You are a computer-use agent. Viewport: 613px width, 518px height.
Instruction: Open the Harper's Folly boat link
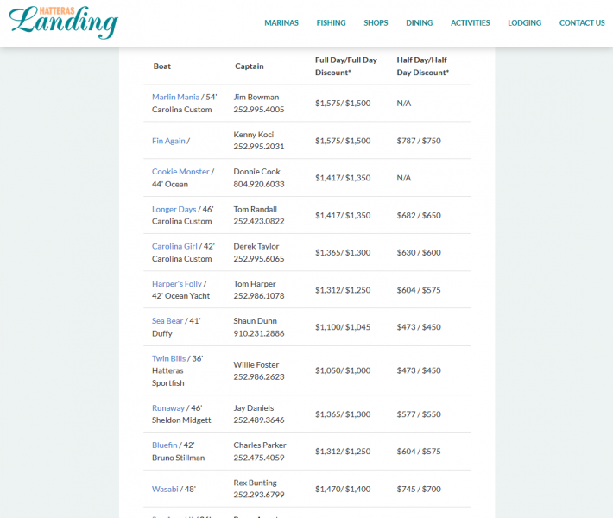pyautogui.click(x=177, y=284)
